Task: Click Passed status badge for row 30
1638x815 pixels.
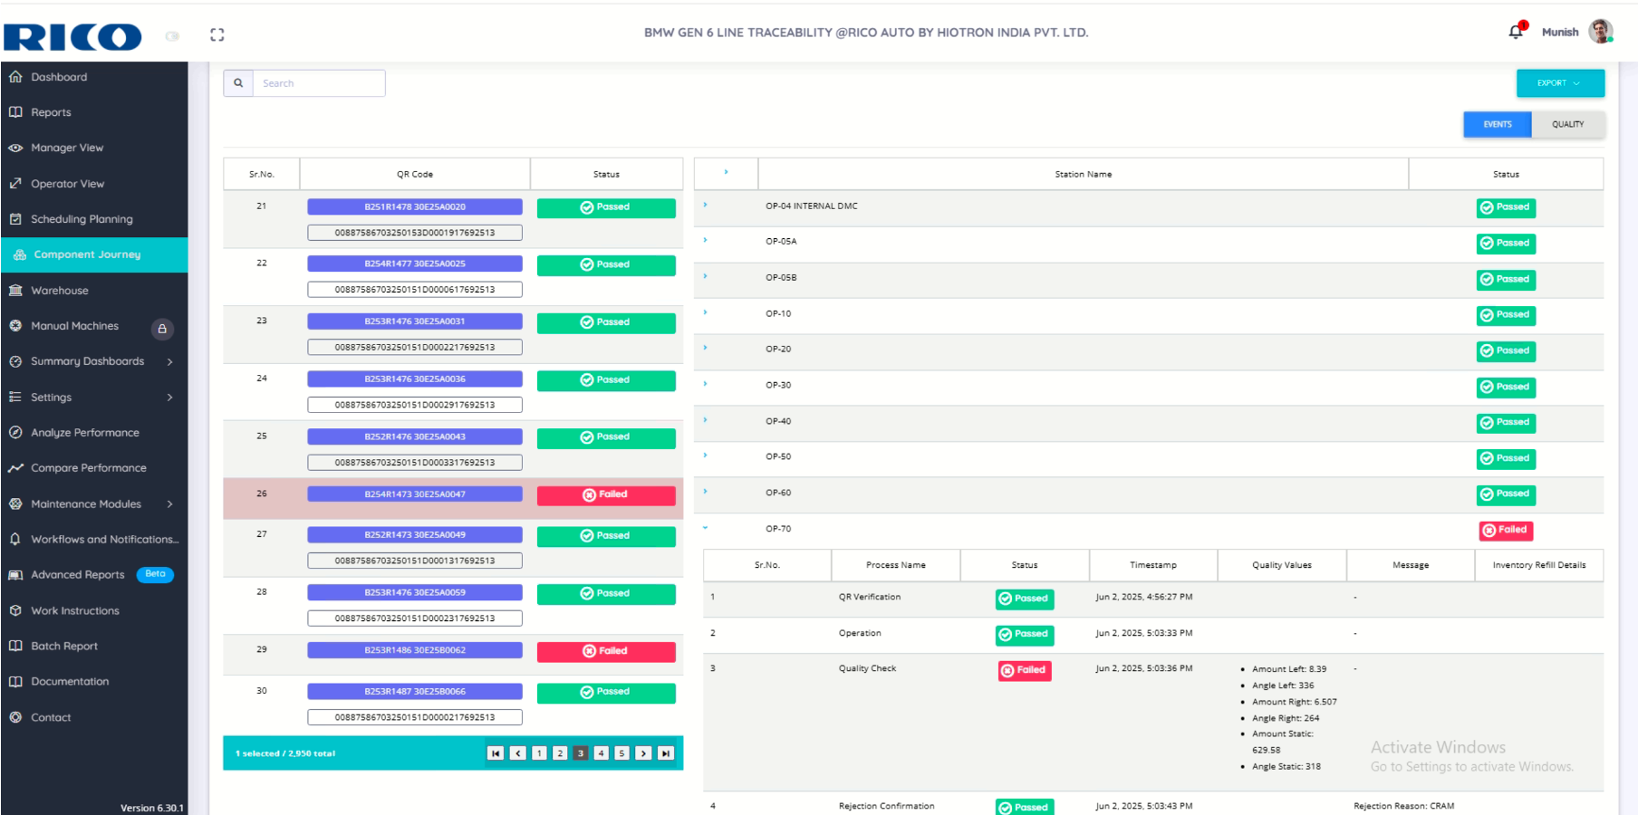Action: tap(606, 693)
